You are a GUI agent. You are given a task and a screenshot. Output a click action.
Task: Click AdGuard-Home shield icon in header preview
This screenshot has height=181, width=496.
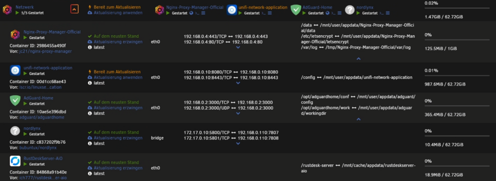pos(296,10)
